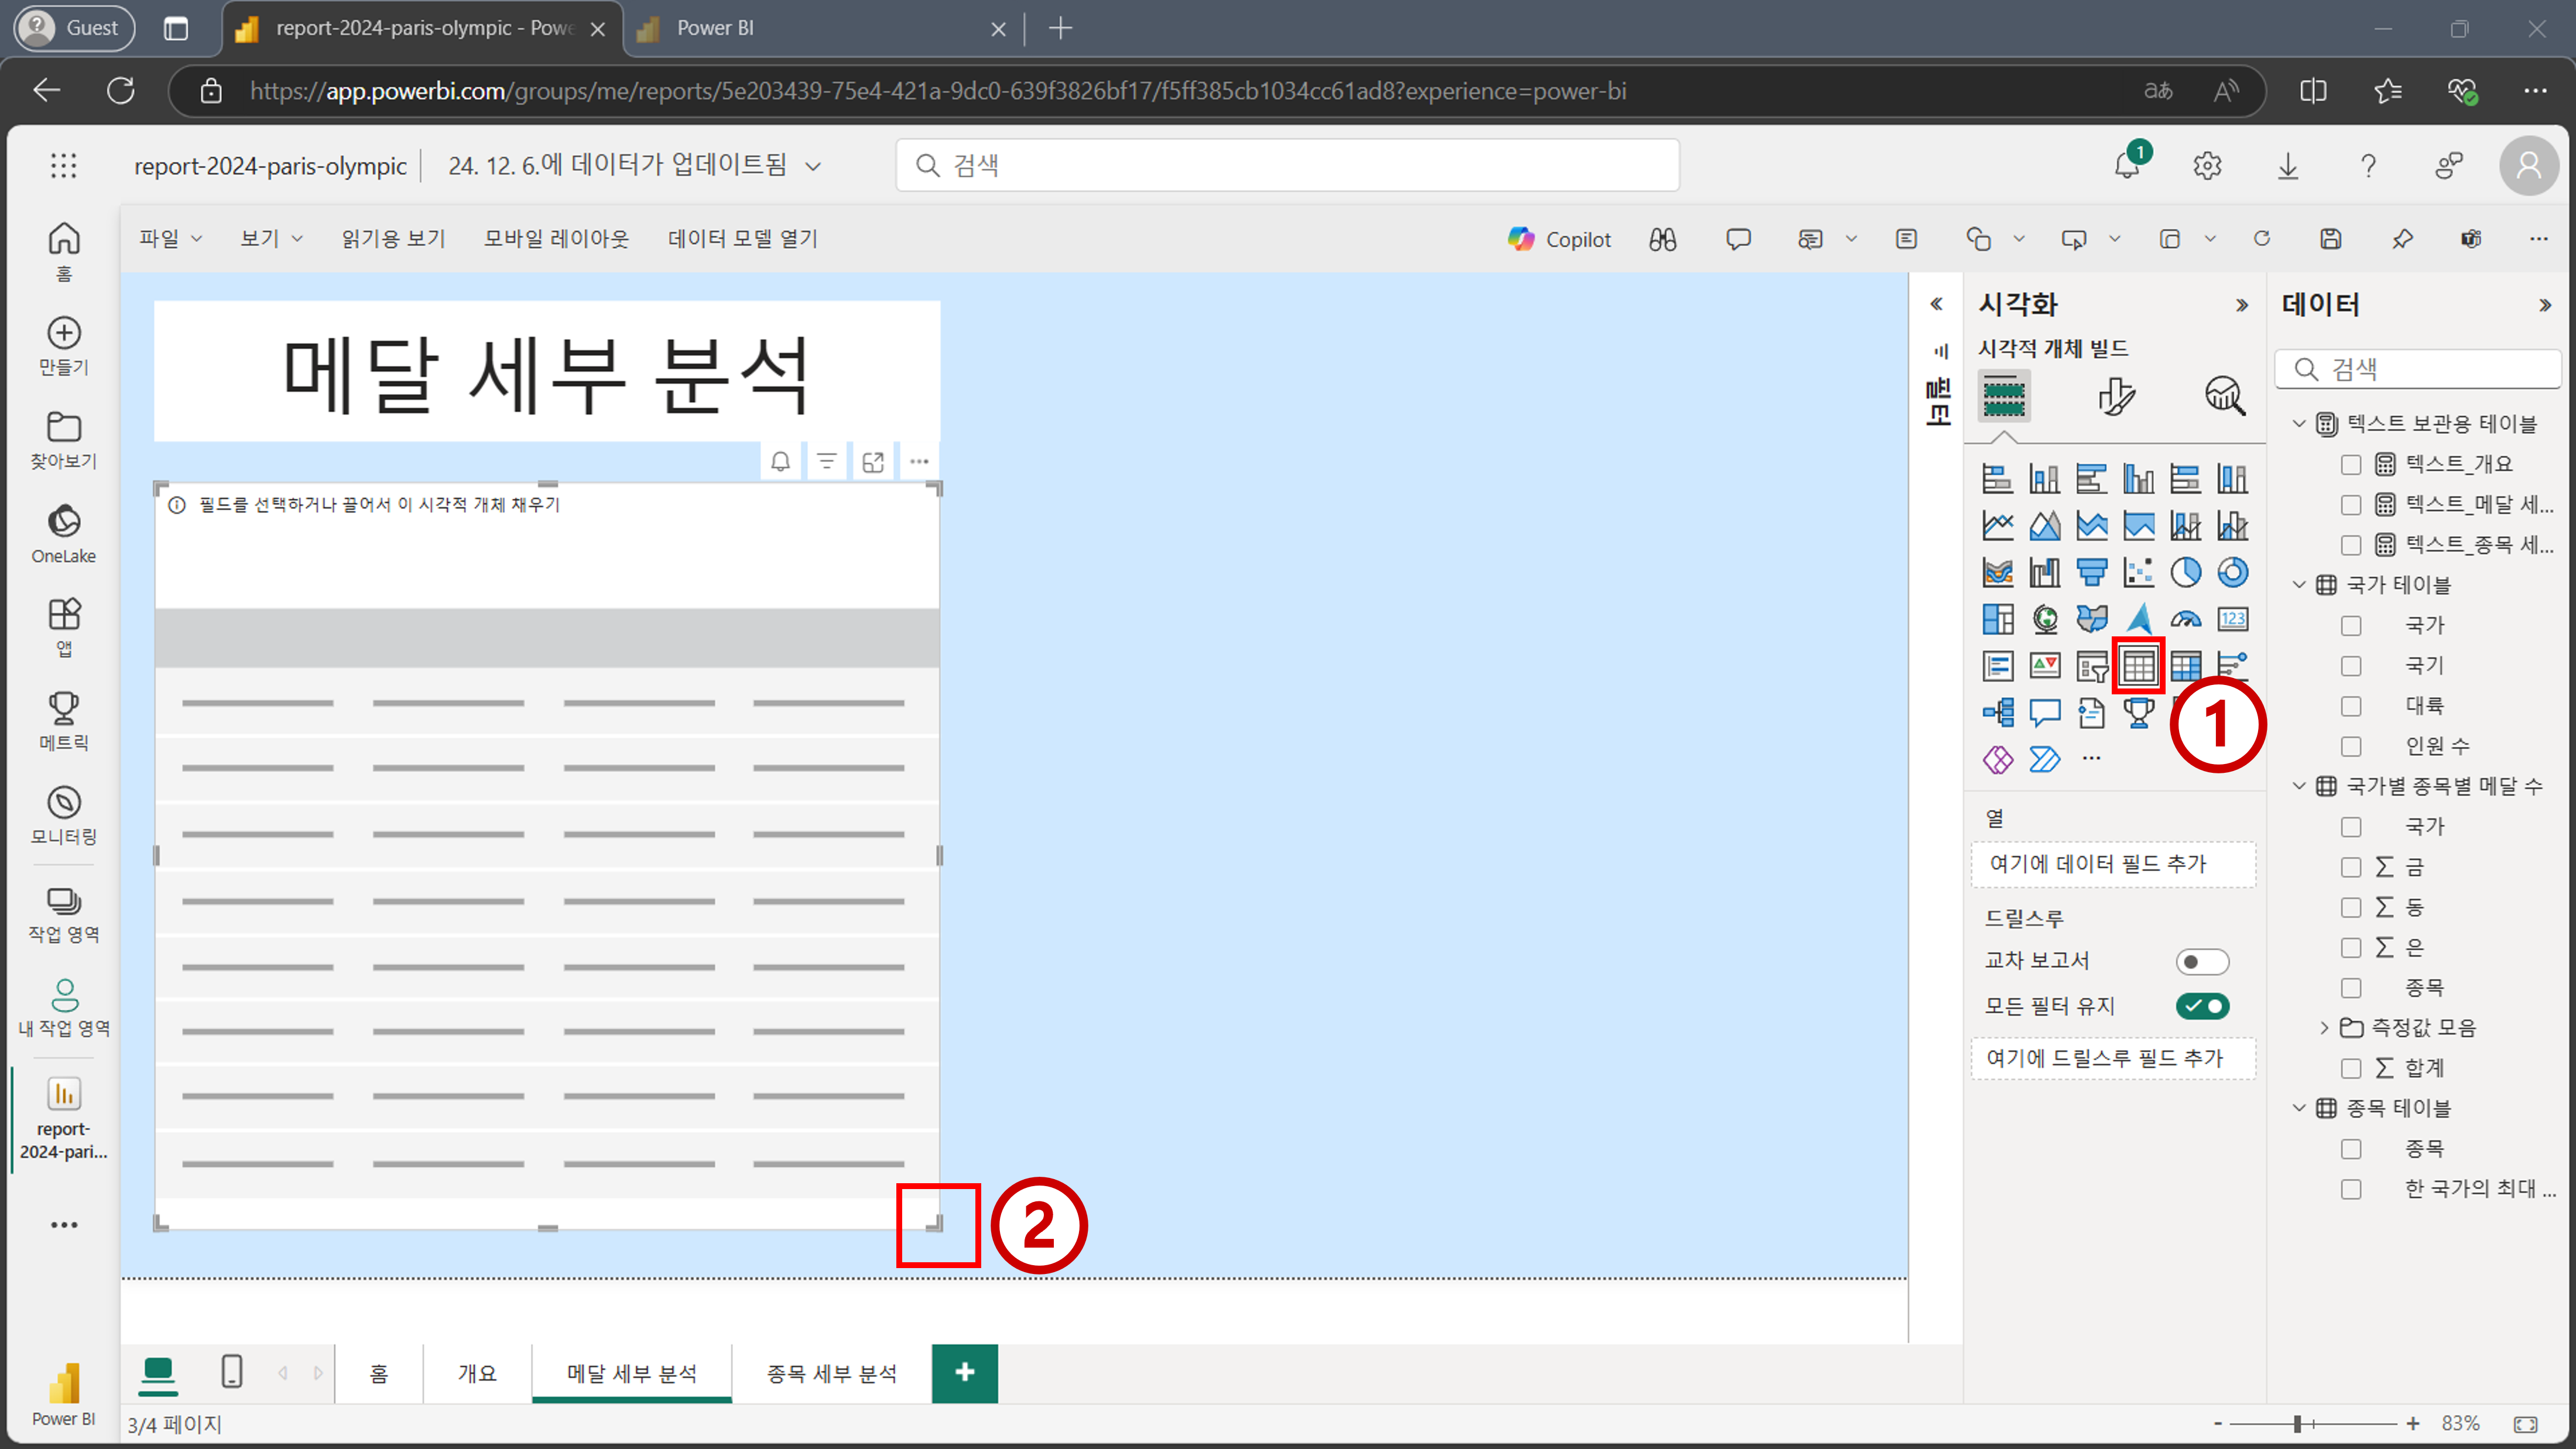Toggle the 모든 필터 유지 switch

[2202, 1006]
